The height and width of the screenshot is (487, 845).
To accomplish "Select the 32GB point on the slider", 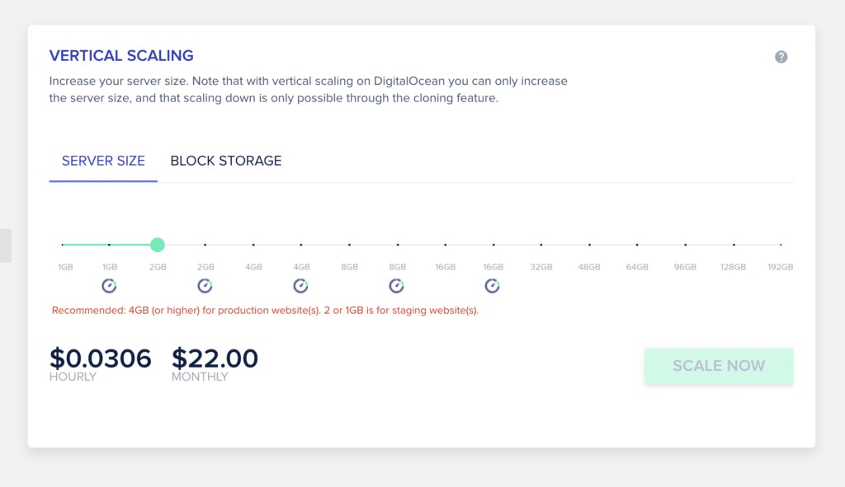I will pyautogui.click(x=541, y=245).
